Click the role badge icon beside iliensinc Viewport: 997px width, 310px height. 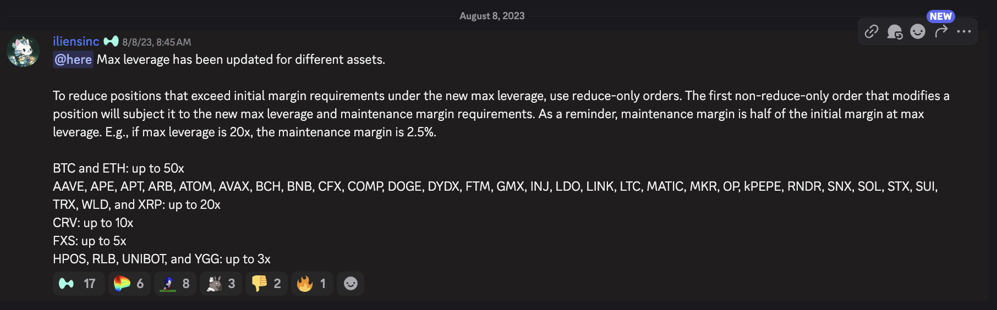pyautogui.click(x=111, y=41)
